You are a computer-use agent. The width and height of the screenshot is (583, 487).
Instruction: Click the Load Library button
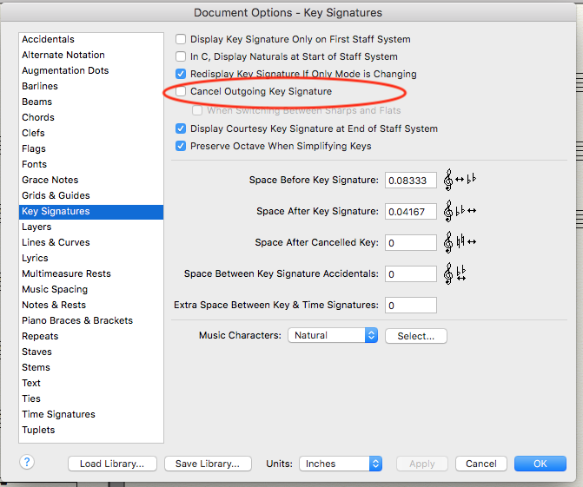click(112, 464)
